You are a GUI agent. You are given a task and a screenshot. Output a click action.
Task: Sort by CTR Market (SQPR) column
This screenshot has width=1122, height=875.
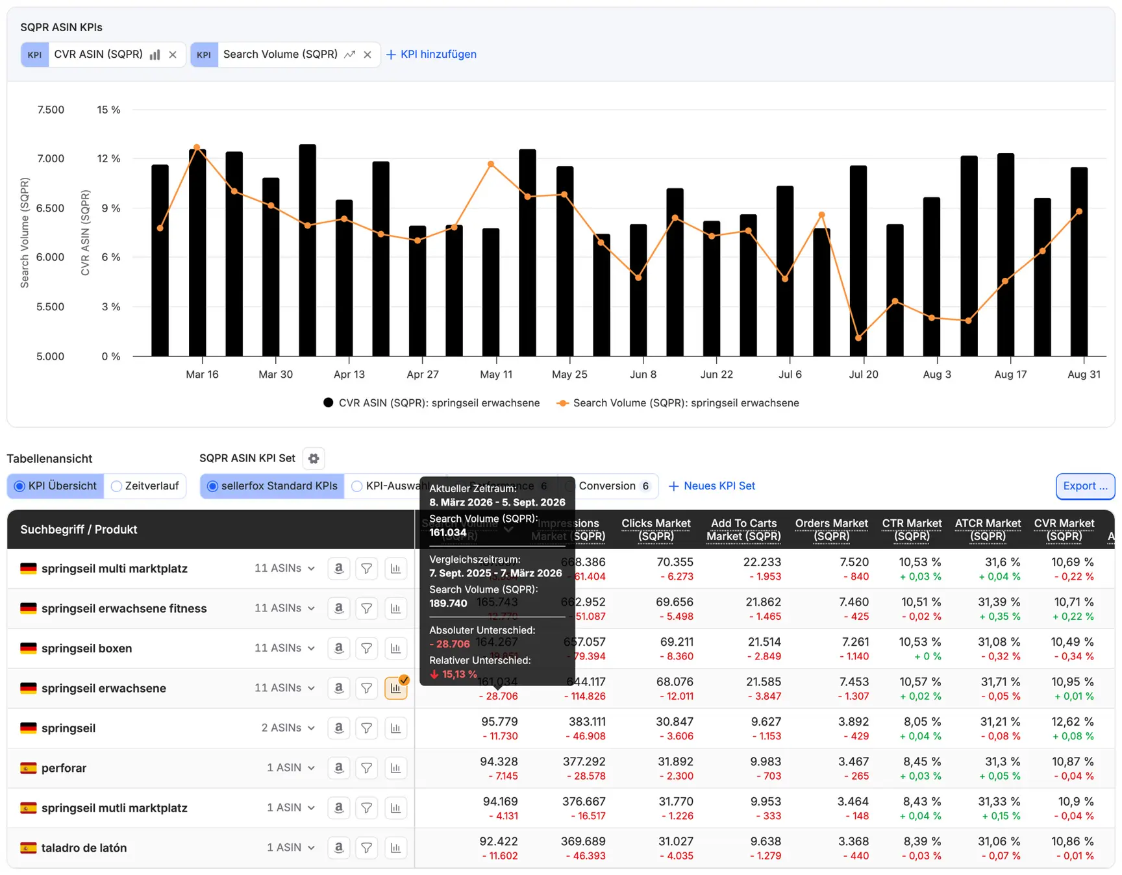912,530
